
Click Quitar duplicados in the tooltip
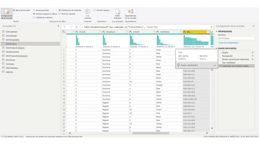point(189,65)
